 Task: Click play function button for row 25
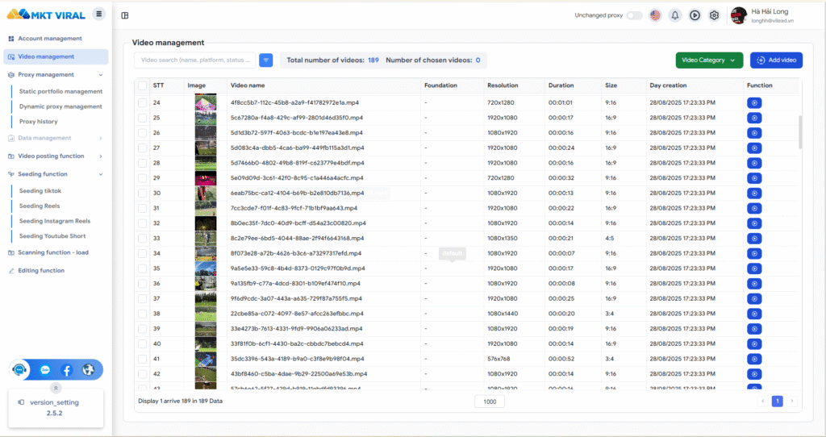754,118
